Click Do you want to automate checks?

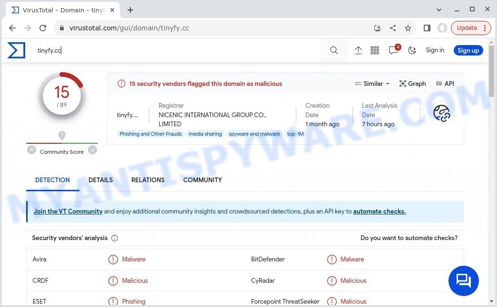pos(409,238)
